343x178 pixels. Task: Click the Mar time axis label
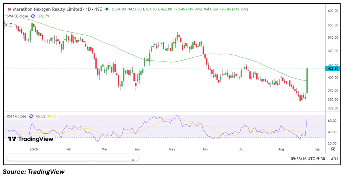[105, 149]
